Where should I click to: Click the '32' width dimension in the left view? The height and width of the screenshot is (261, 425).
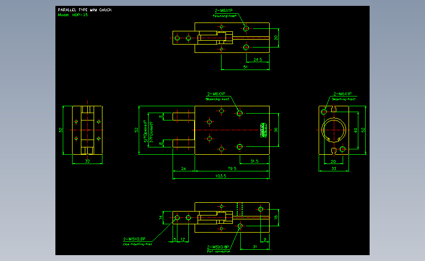pyautogui.click(x=87, y=161)
